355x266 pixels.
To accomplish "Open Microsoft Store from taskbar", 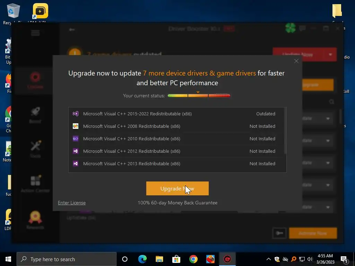I will click(x=176, y=259).
